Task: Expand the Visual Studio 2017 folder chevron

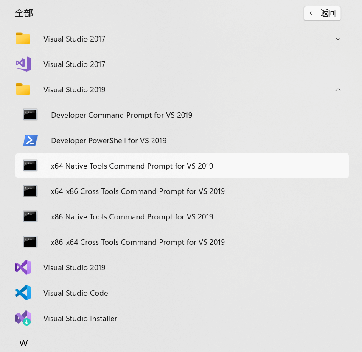Action: pos(338,39)
